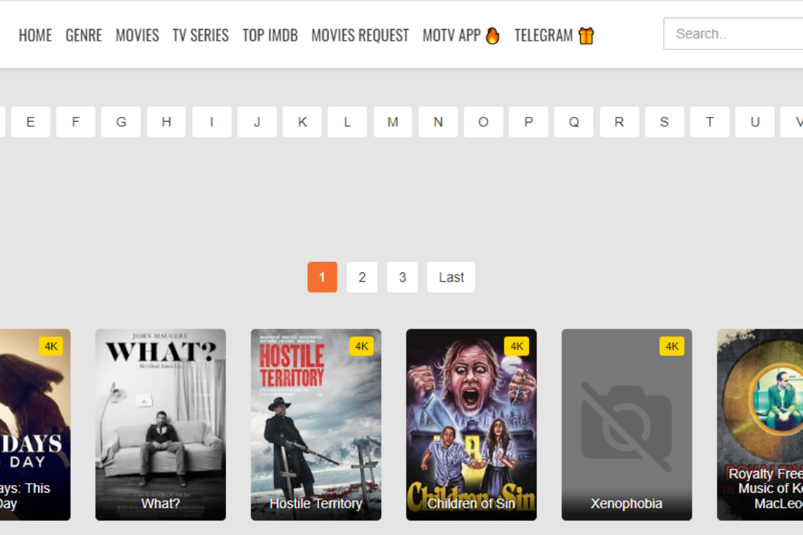Select the Hostile Territory movie title
The image size is (803, 535).
[x=316, y=503]
